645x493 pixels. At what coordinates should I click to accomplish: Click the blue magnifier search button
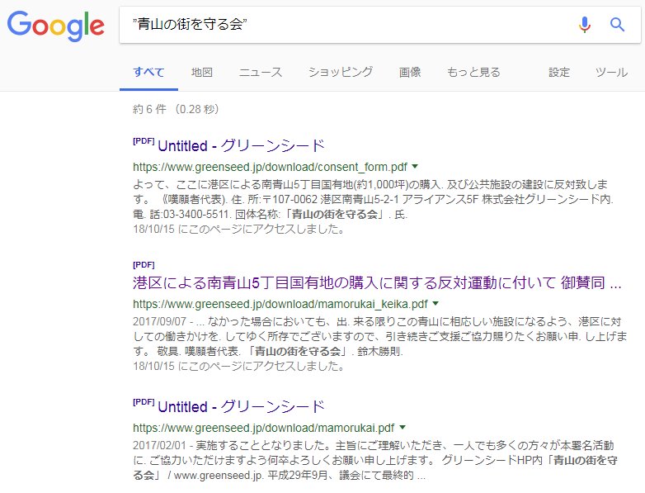[617, 25]
